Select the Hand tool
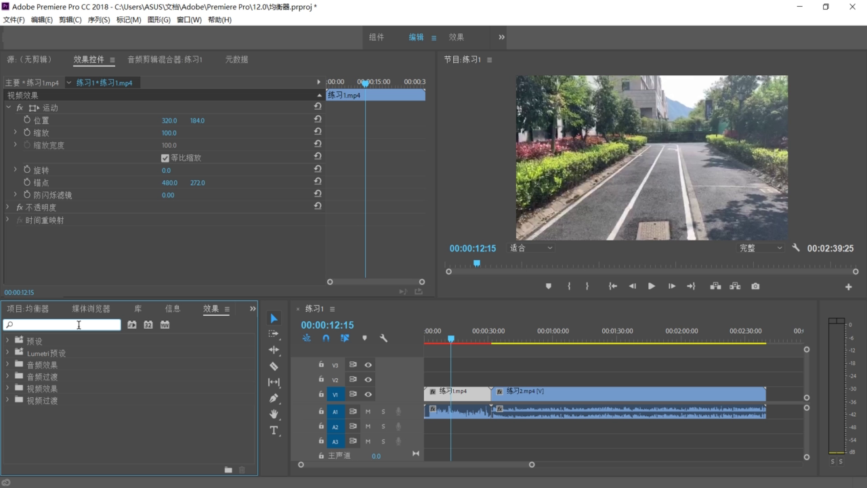Viewport: 867px width, 488px height. pos(274,414)
